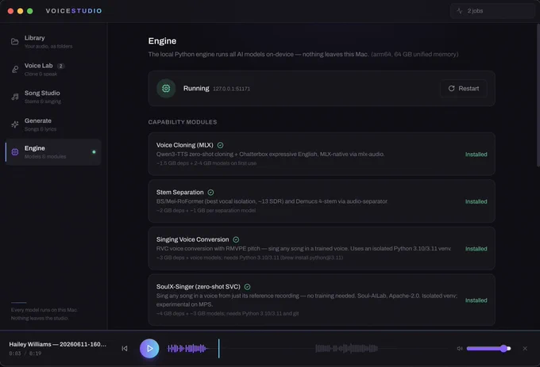
Task: Click the ~1.5 GB deps note for Voice Cloning
Action: pyautogui.click(x=206, y=163)
